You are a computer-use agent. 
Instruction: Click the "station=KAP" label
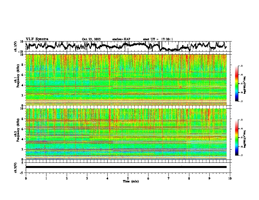point(121,39)
